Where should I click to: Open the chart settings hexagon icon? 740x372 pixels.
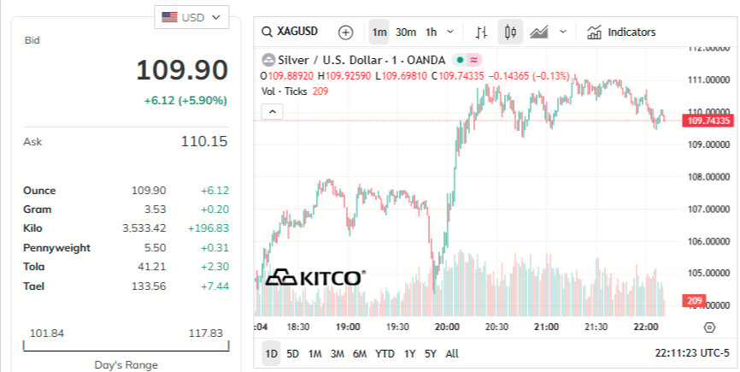[709, 328]
